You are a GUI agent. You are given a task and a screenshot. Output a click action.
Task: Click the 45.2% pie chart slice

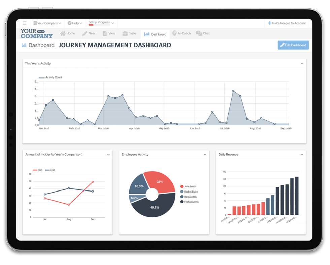click(x=154, y=206)
